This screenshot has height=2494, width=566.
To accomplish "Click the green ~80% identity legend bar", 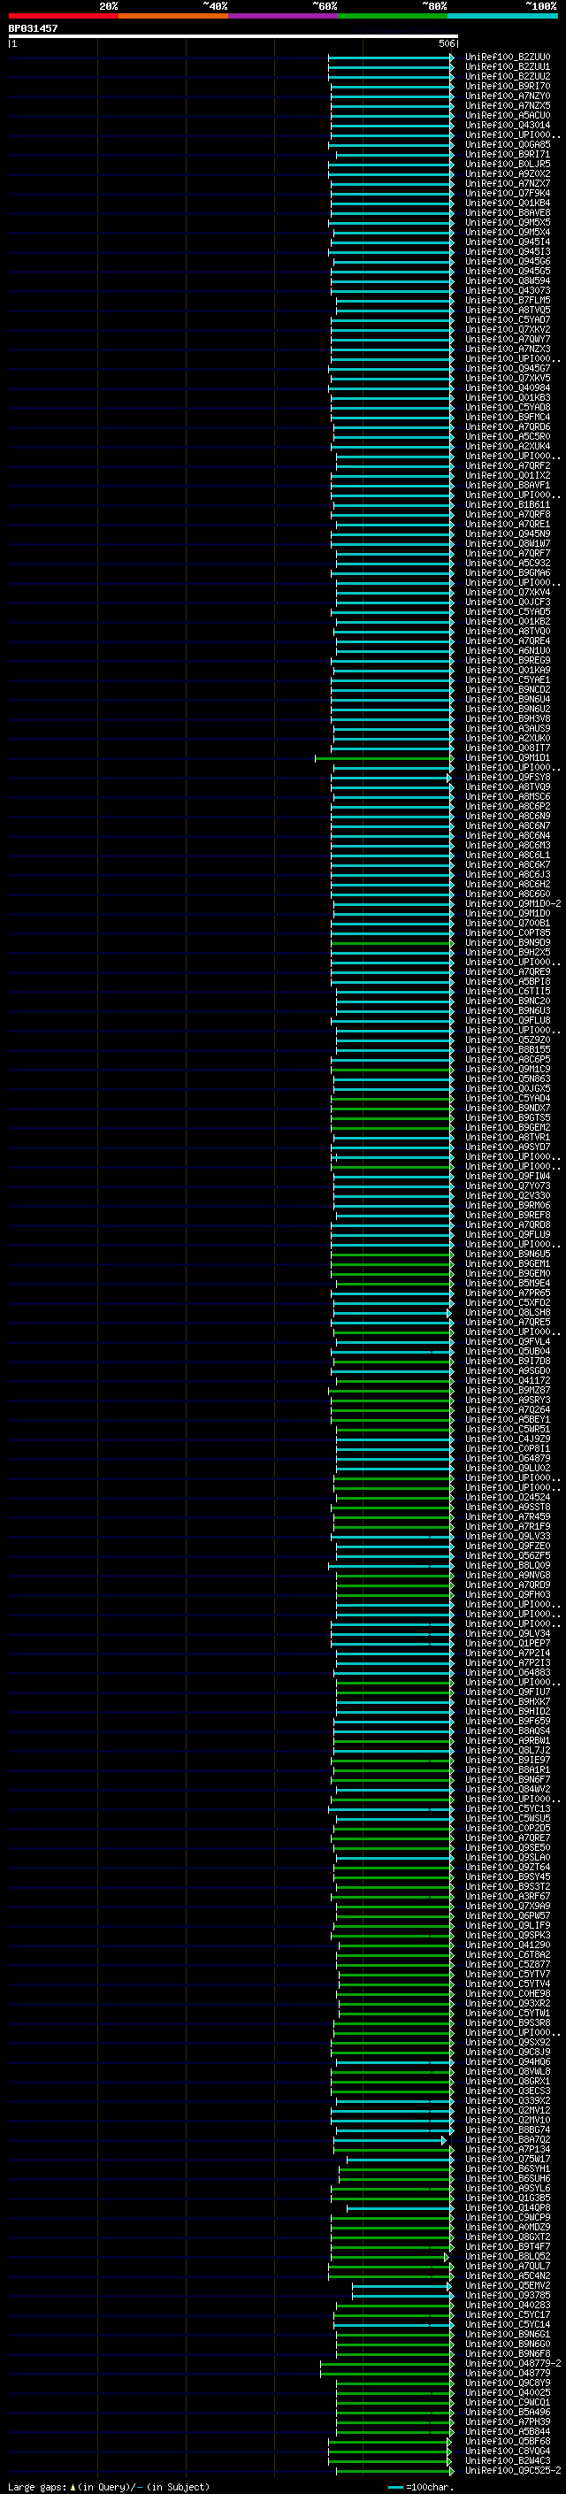I will click(x=393, y=16).
